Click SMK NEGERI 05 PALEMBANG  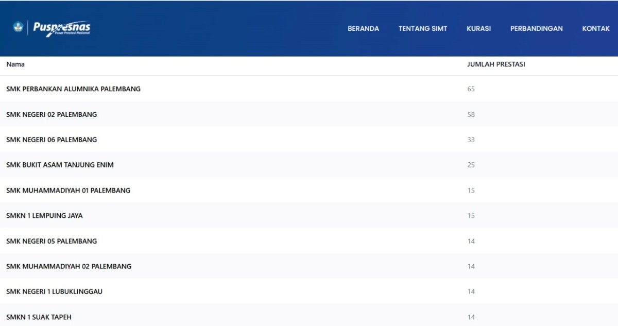point(51,241)
